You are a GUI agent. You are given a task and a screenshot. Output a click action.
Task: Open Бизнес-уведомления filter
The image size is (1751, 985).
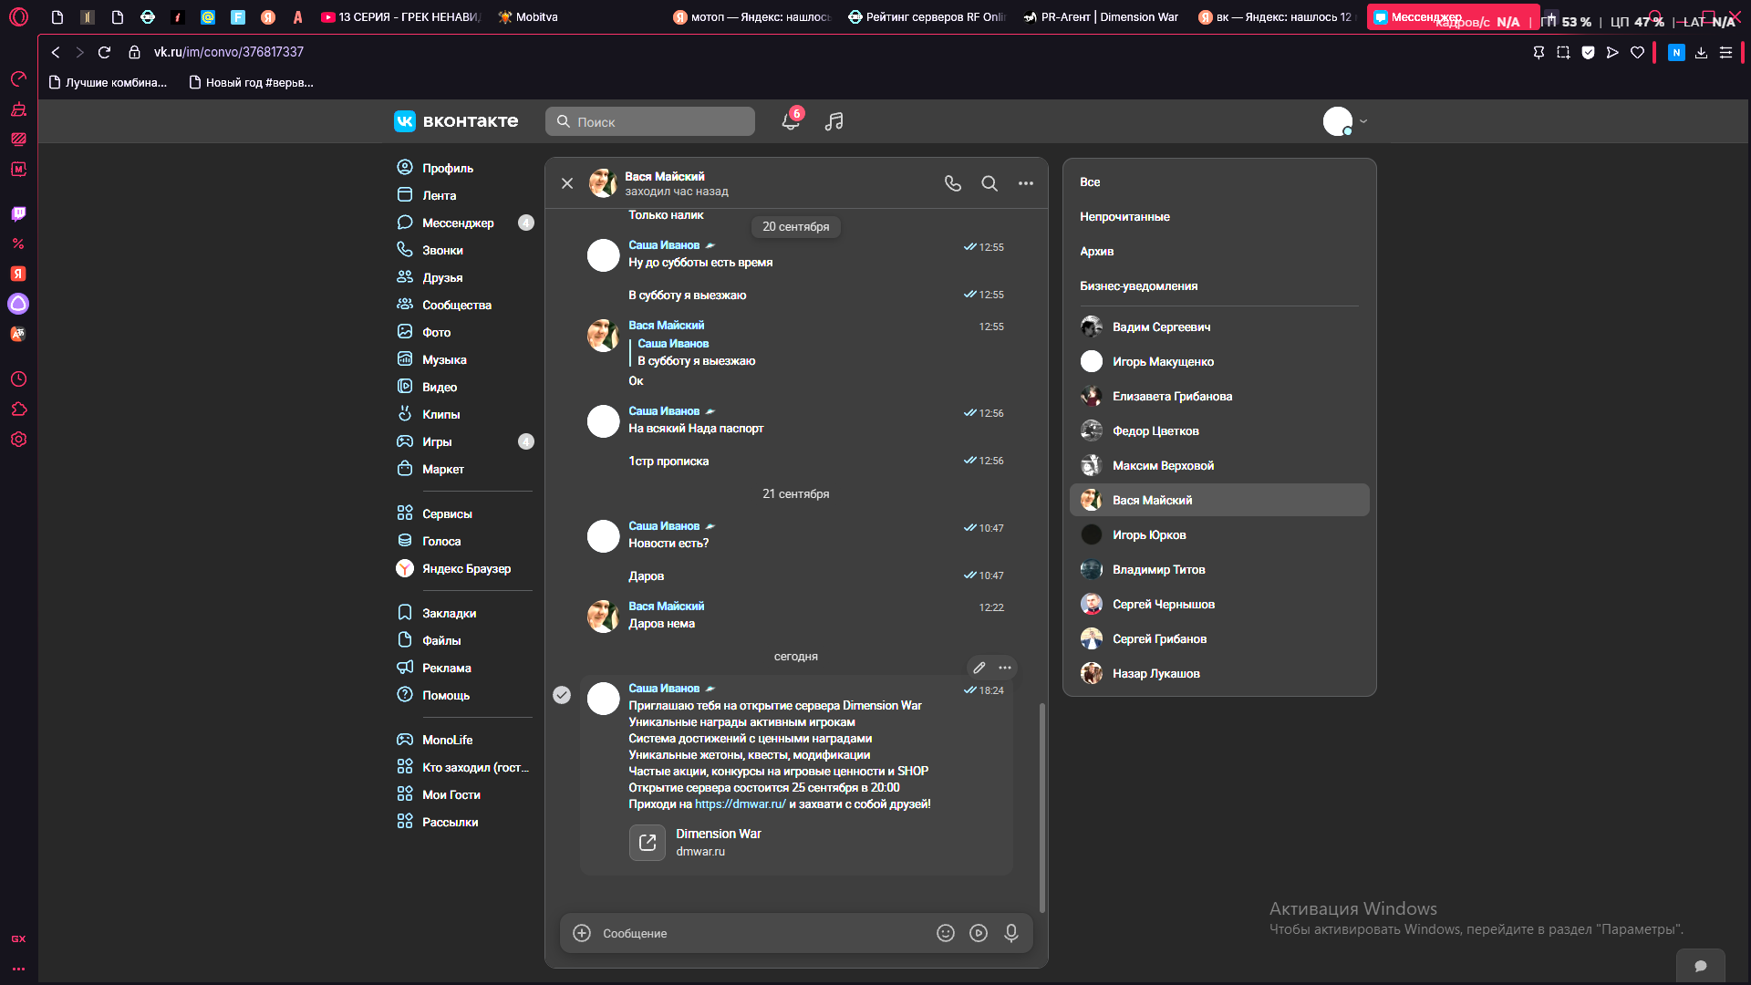click(x=1138, y=285)
